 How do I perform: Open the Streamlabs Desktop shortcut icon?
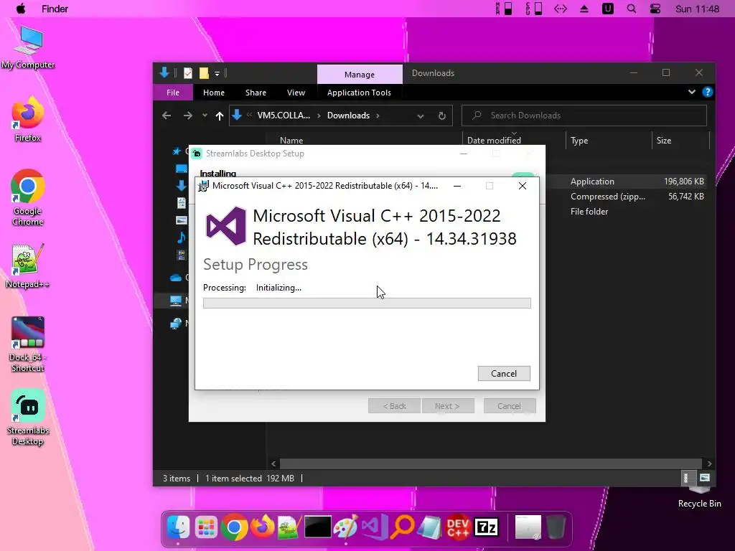pyautogui.click(x=28, y=417)
